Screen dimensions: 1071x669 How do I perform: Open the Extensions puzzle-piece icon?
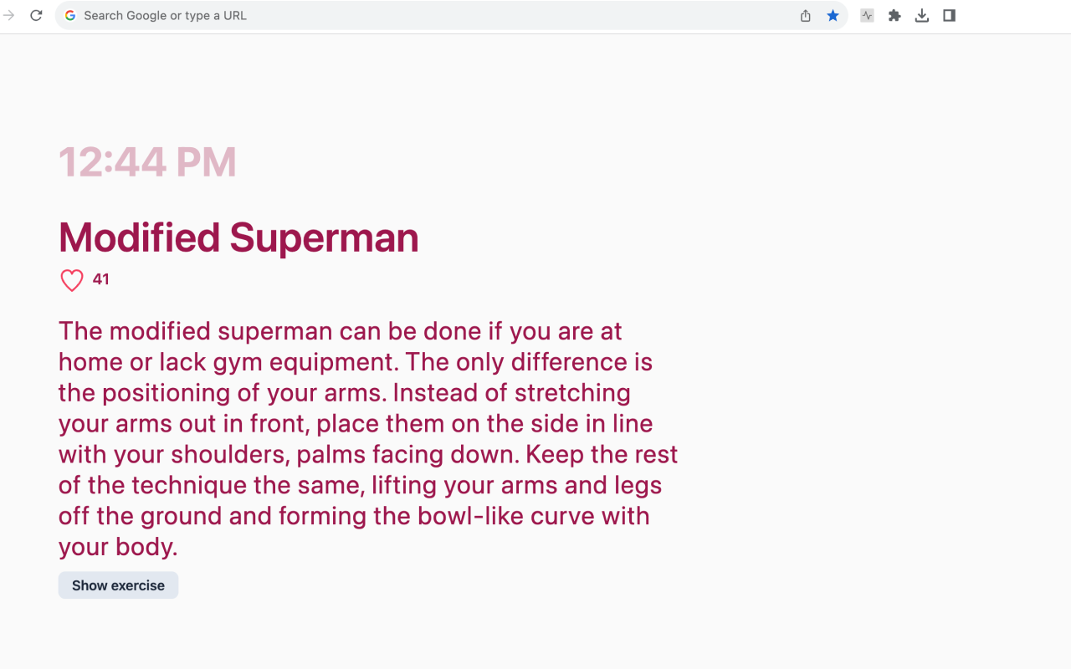(x=894, y=15)
